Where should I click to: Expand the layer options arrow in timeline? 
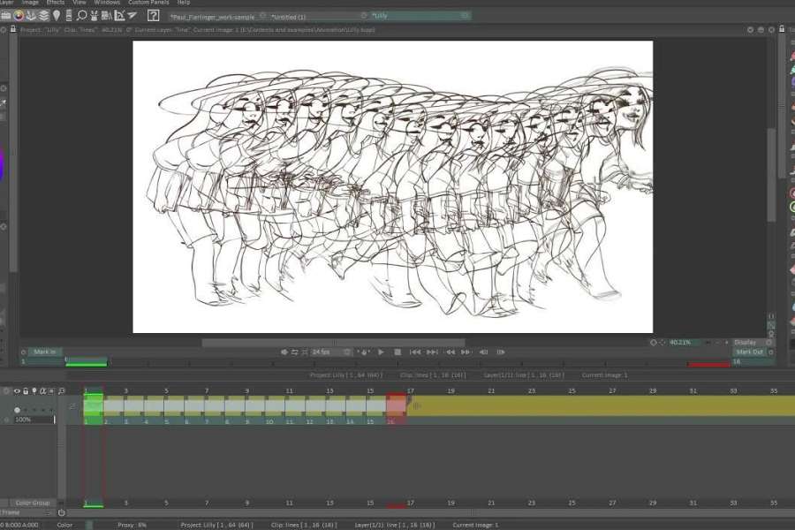coord(72,405)
